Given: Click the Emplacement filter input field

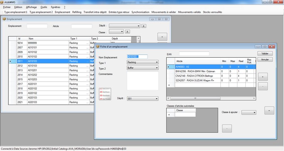Looking at the screenshot, I should (37, 26).
